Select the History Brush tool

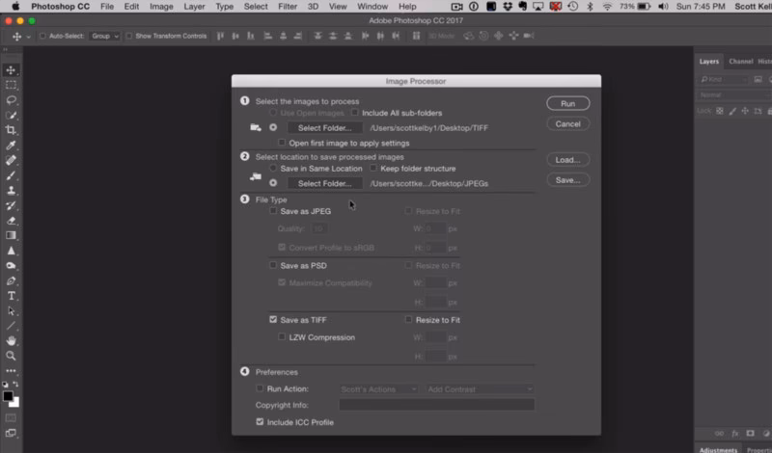[11, 205]
